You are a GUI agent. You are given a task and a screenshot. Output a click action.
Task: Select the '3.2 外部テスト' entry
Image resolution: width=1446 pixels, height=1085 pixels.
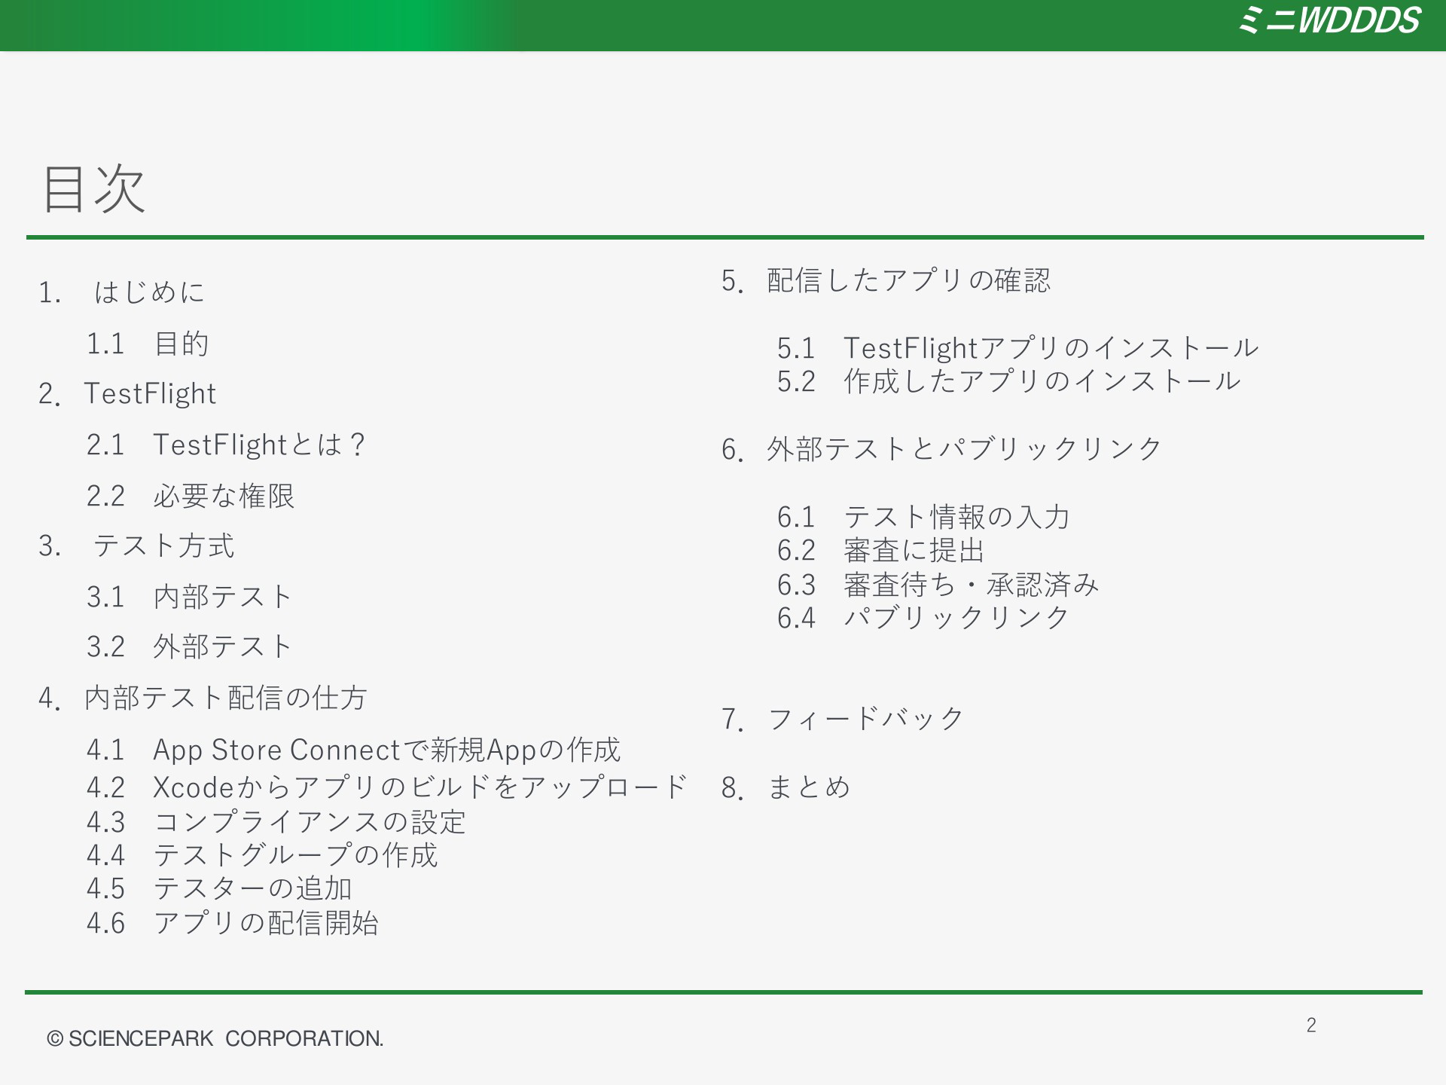coord(190,646)
